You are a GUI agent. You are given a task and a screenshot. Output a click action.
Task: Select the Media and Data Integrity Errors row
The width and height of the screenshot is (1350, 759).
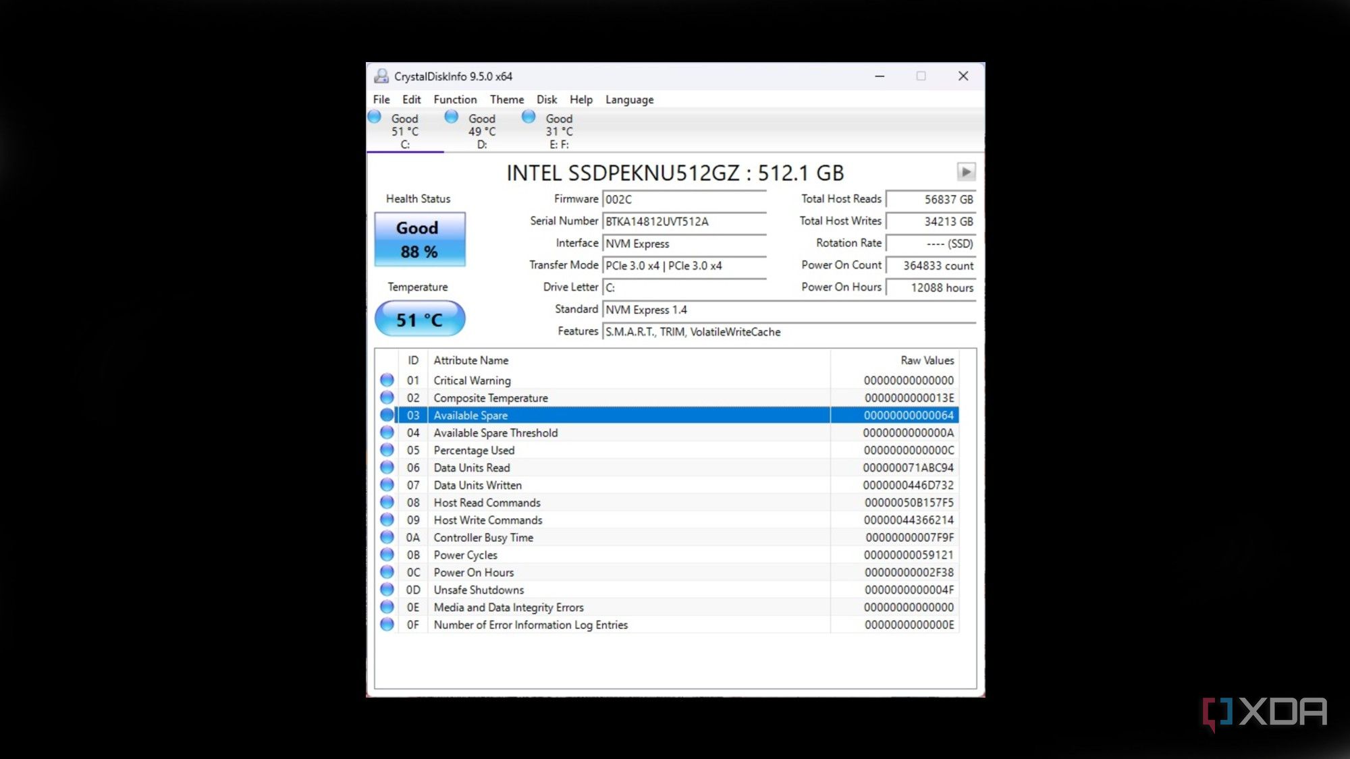(668, 607)
